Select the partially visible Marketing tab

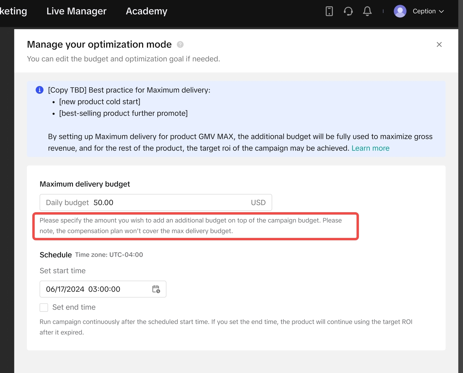coord(13,11)
